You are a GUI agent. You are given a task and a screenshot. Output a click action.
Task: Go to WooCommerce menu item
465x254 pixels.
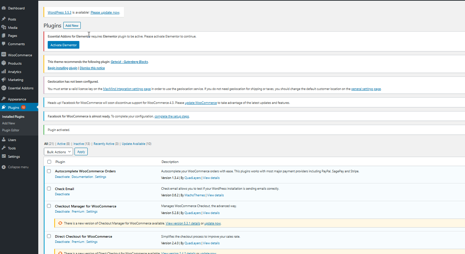tap(20, 55)
